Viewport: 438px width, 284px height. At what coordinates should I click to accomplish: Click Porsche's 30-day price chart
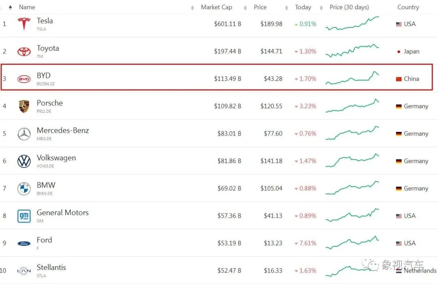352,106
